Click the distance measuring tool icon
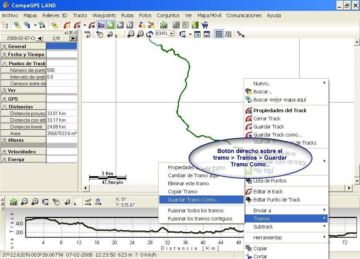Viewport: 360px width, 259px height. pos(241,34)
